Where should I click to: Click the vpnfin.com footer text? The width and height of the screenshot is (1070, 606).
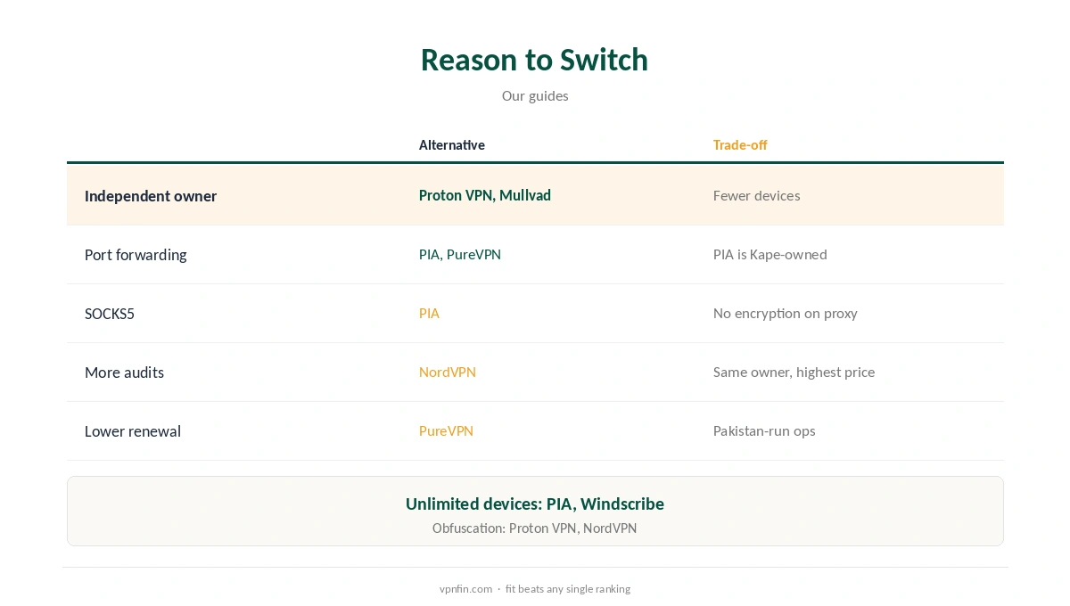click(465, 589)
